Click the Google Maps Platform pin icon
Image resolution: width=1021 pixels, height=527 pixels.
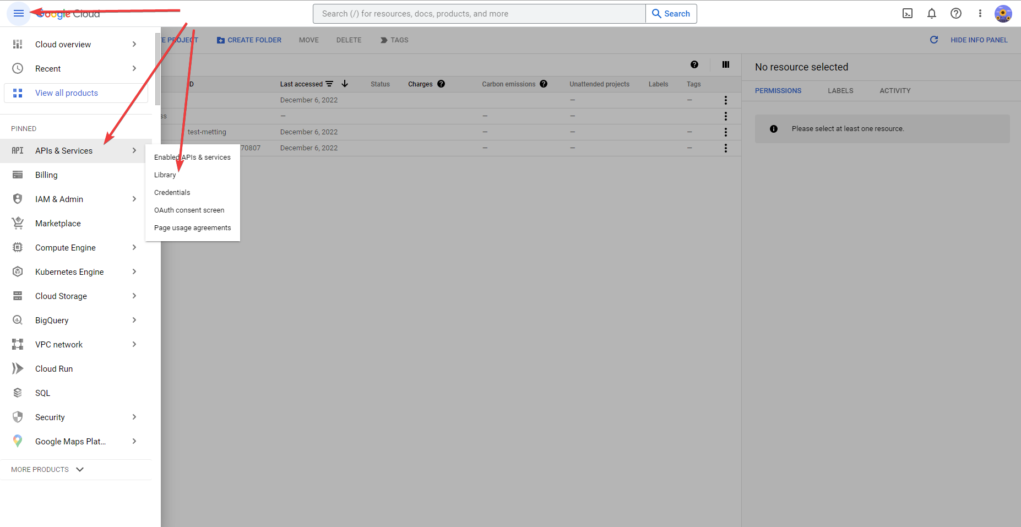[x=18, y=441]
